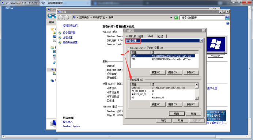
Task: Refresh the 系统 control panel address bar
Action: pyautogui.click(x=176, y=18)
